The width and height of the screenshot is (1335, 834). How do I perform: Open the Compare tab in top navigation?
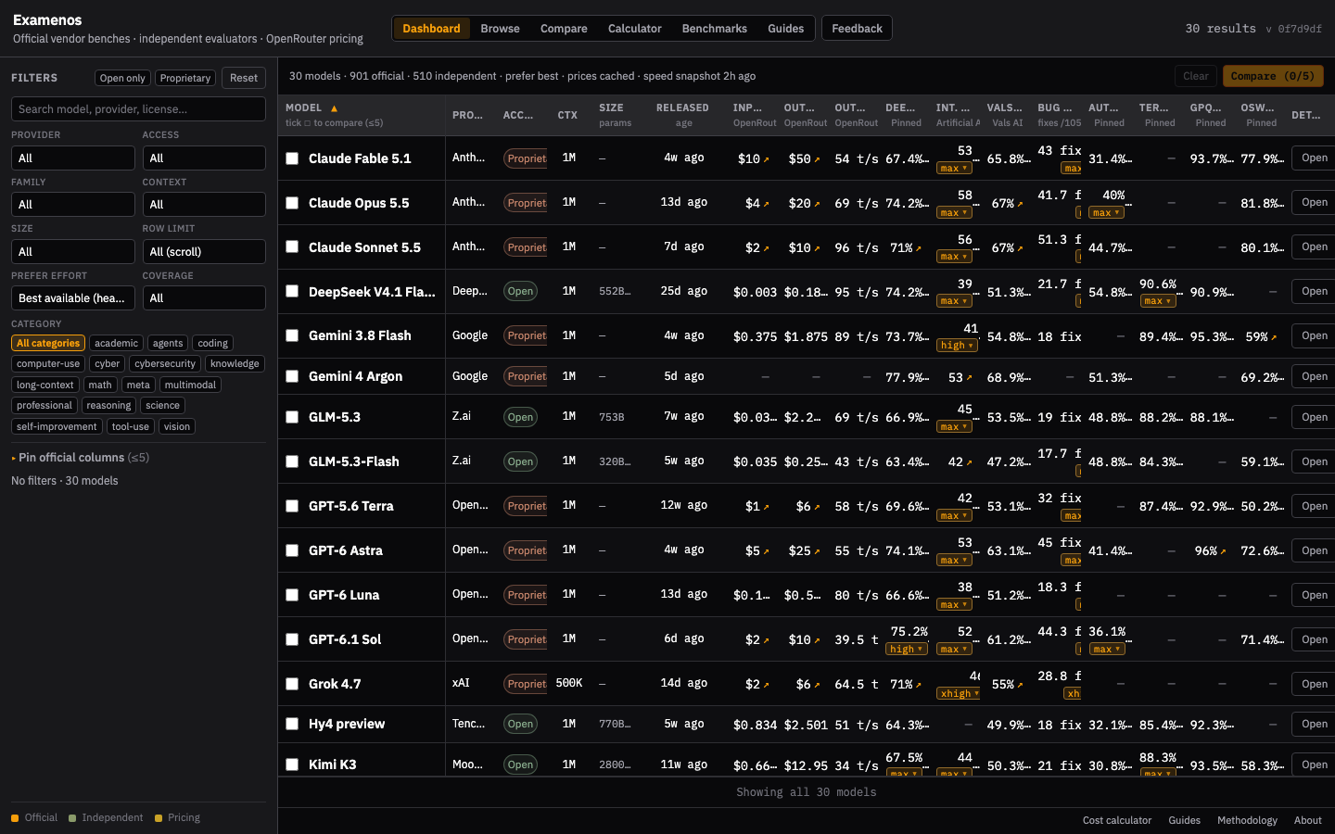tap(564, 29)
